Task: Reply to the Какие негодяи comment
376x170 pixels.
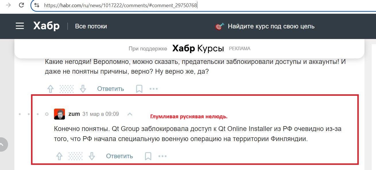Action: 111,89
